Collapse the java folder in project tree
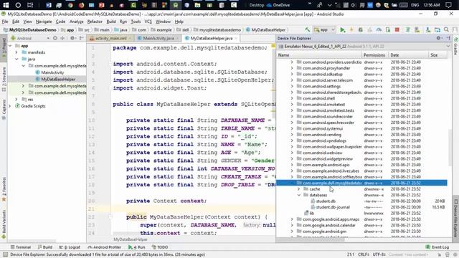 click(x=16, y=59)
